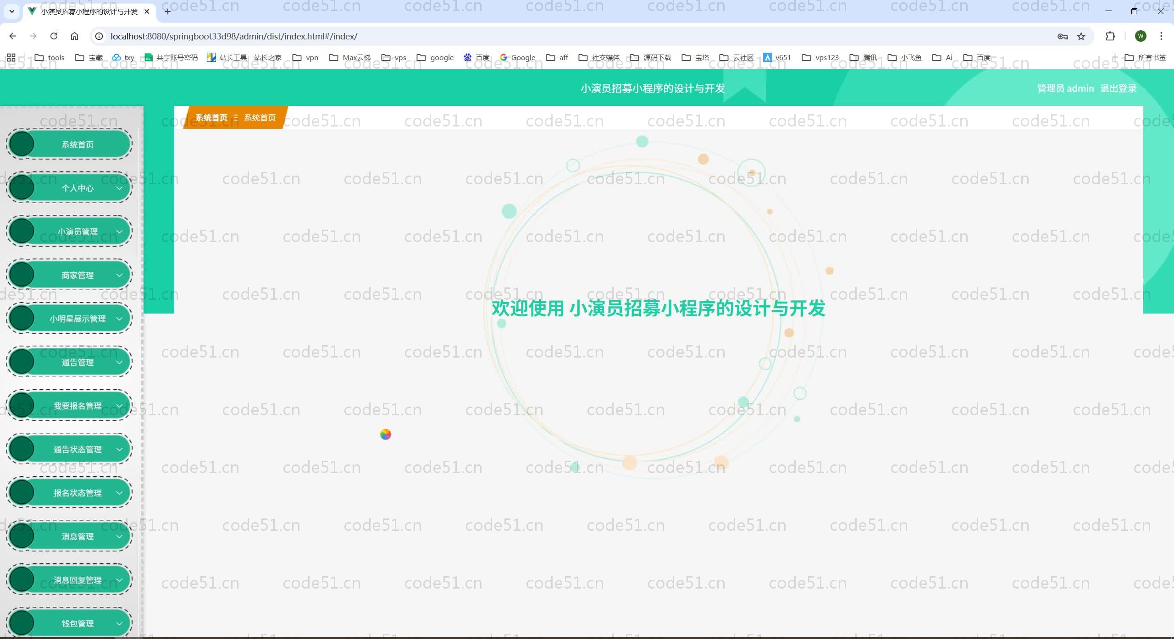
Task: Open the 宝塔 bookmark folder
Action: pos(695,57)
